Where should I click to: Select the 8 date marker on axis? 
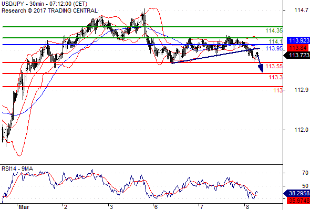click(x=247, y=207)
